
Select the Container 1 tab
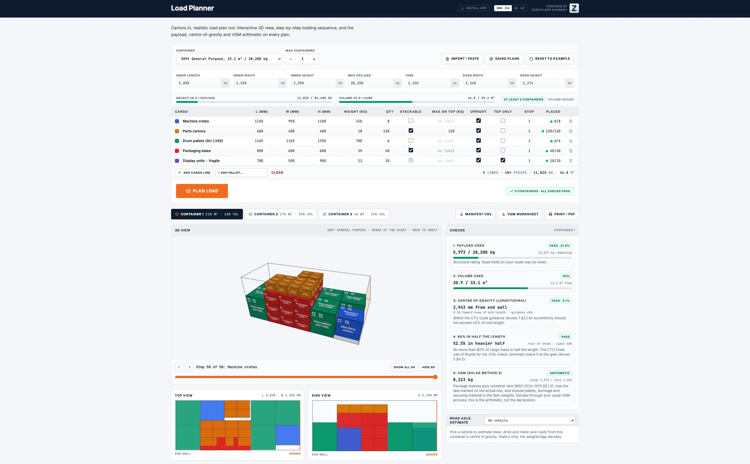[x=207, y=214]
